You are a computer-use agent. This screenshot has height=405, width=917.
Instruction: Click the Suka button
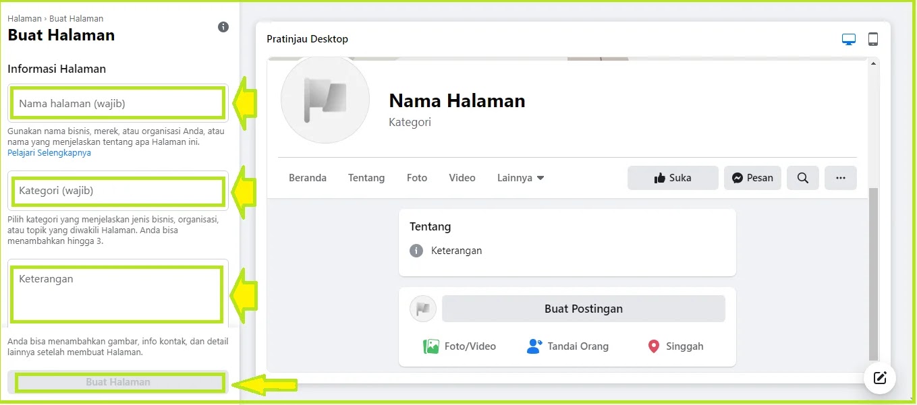[672, 177]
